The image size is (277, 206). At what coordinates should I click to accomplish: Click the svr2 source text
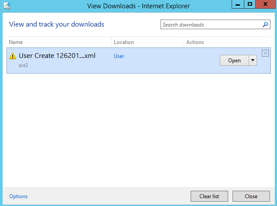click(x=23, y=65)
